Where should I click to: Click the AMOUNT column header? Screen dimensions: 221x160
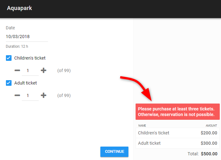[211, 125]
